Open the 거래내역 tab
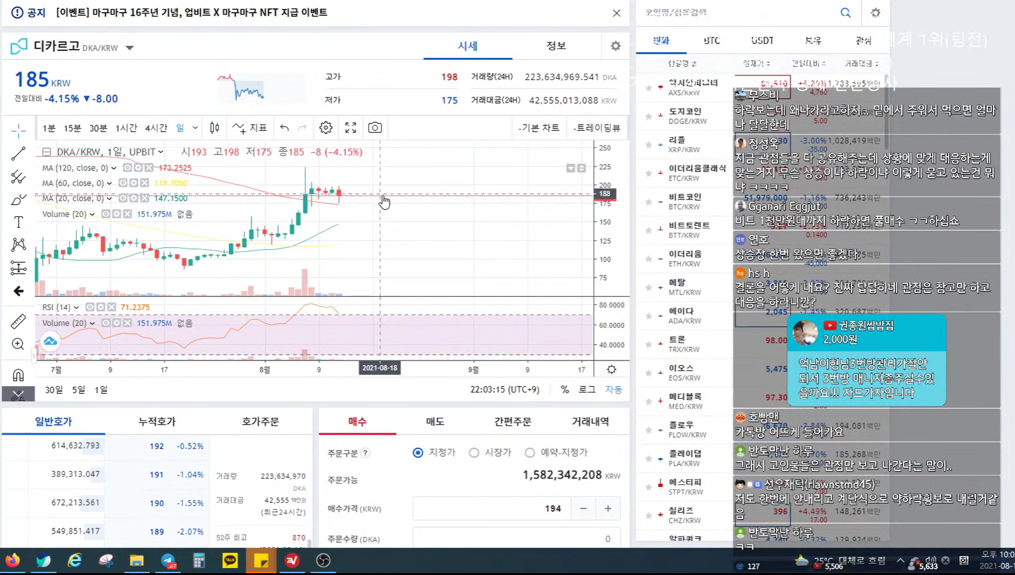Viewport: 1015px width, 575px height. tap(590, 421)
